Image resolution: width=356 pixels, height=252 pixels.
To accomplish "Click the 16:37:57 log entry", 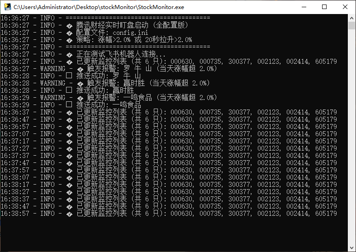I will [x=169, y=170].
